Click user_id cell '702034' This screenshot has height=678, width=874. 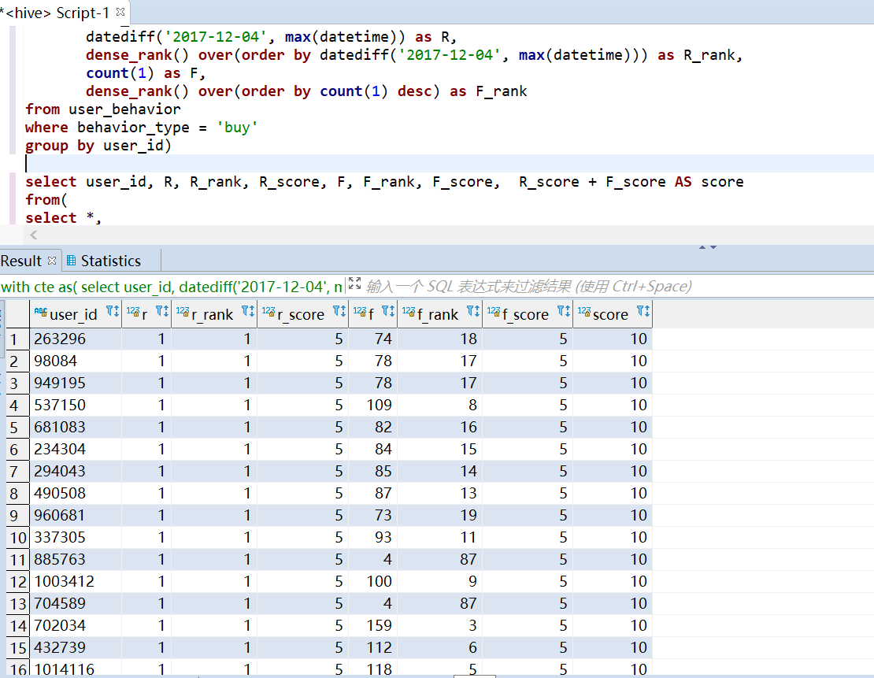76,625
